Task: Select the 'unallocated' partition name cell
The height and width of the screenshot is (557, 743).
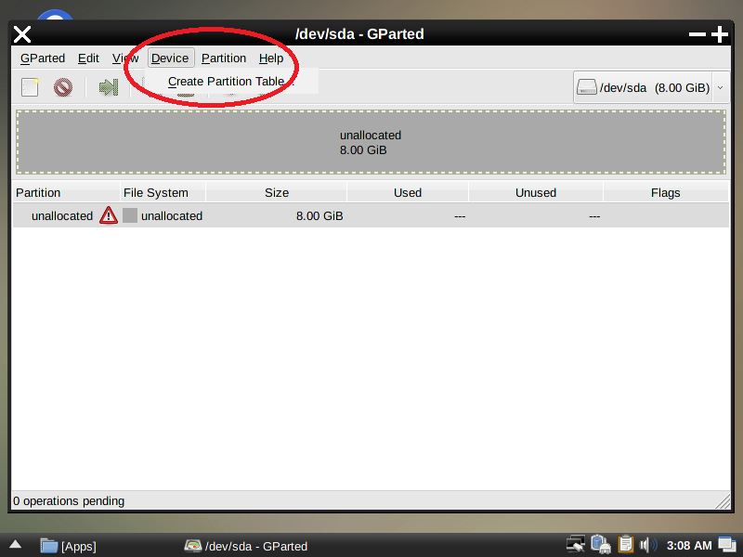Action: (62, 216)
